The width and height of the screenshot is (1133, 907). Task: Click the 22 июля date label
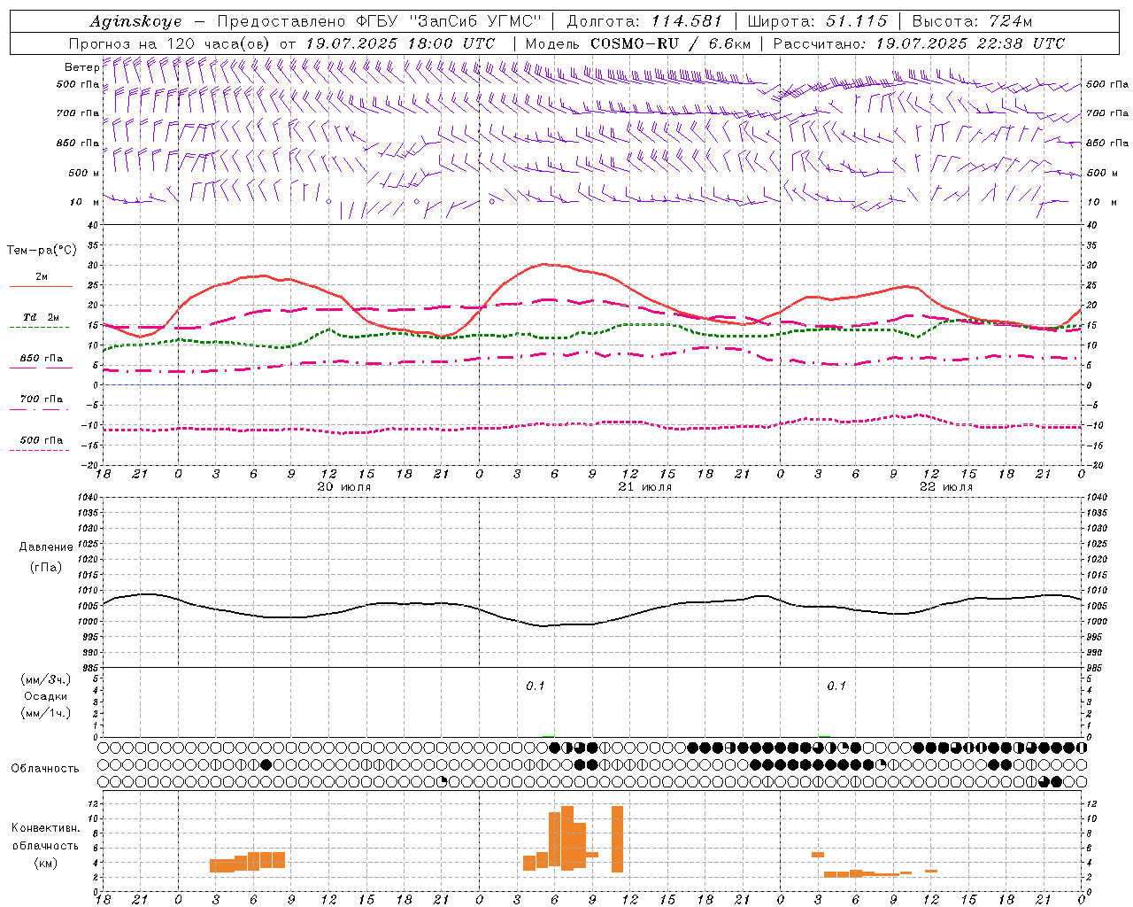coord(946,486)
